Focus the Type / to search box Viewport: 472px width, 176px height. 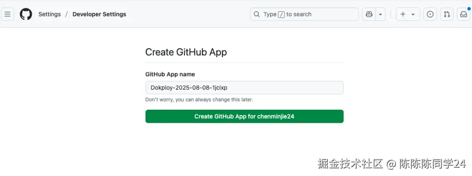(315, 14)
